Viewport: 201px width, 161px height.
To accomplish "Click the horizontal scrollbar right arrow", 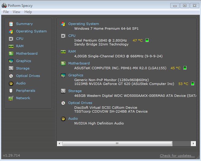I will (x=193, y=143).
